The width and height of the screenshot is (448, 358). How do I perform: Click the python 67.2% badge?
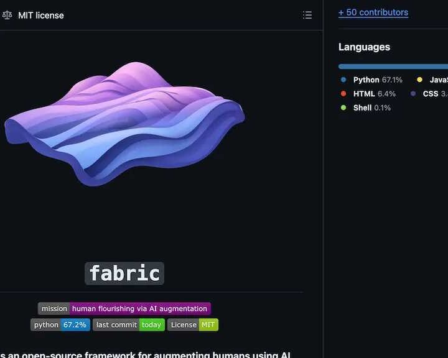[x=60, y=324]
